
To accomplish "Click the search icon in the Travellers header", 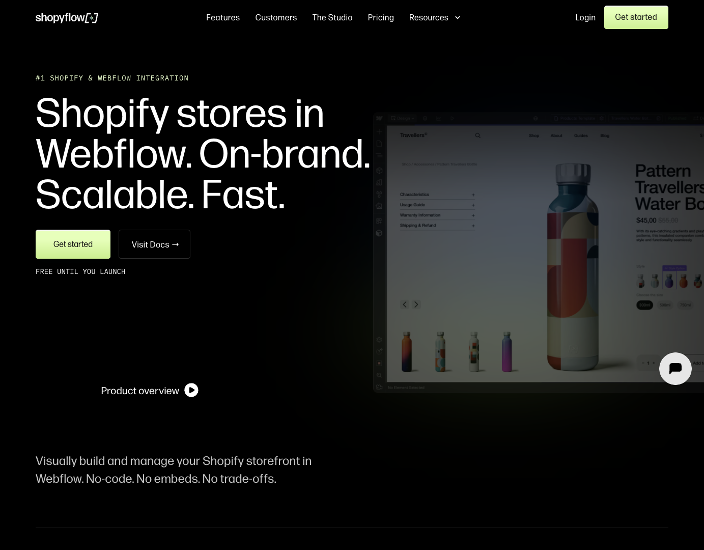I will (x=477, y=135).
